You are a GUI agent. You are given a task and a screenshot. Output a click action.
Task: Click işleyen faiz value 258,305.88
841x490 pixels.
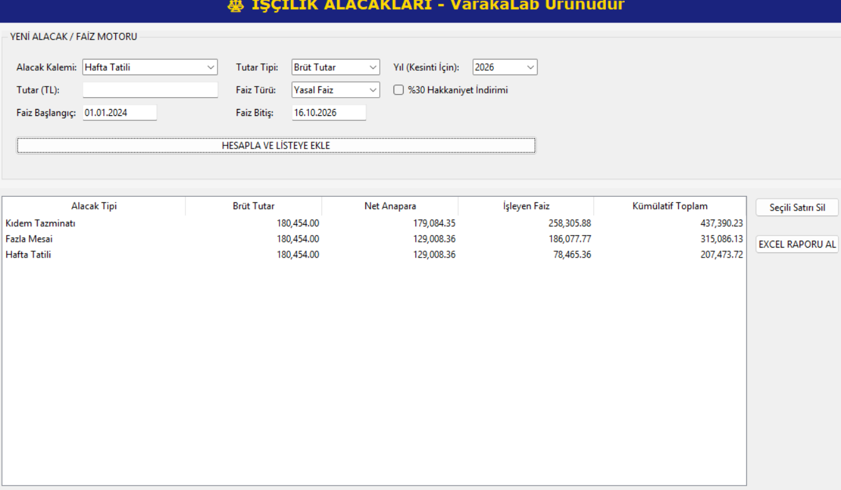point(570,223)
